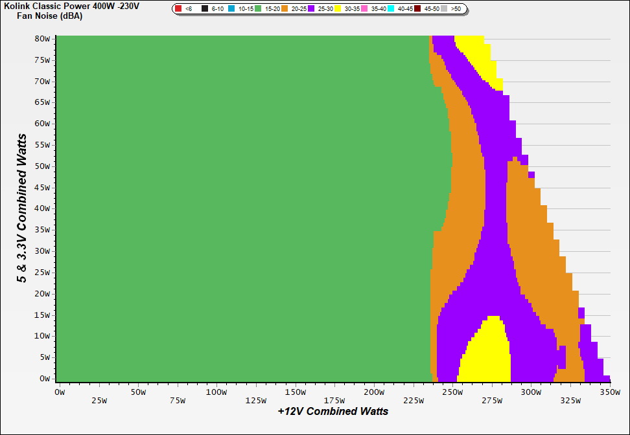Select the black 6-10 legend swatch
The height and width of the screenshot is (435, 630).
(205, 9)
